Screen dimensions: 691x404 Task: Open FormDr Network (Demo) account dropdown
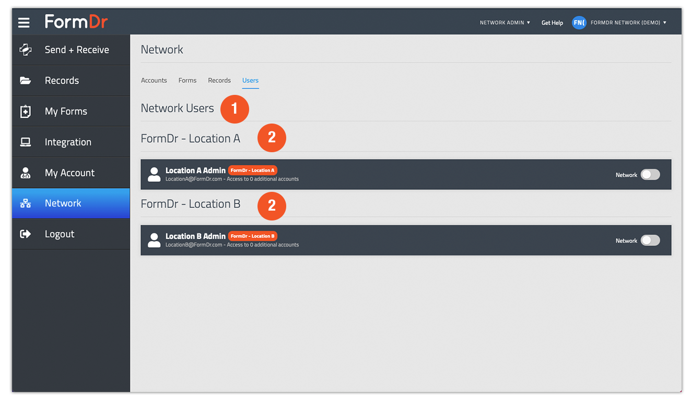628,23
